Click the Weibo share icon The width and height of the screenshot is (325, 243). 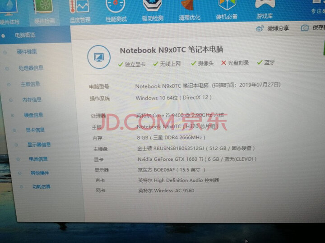coord(260,28)
